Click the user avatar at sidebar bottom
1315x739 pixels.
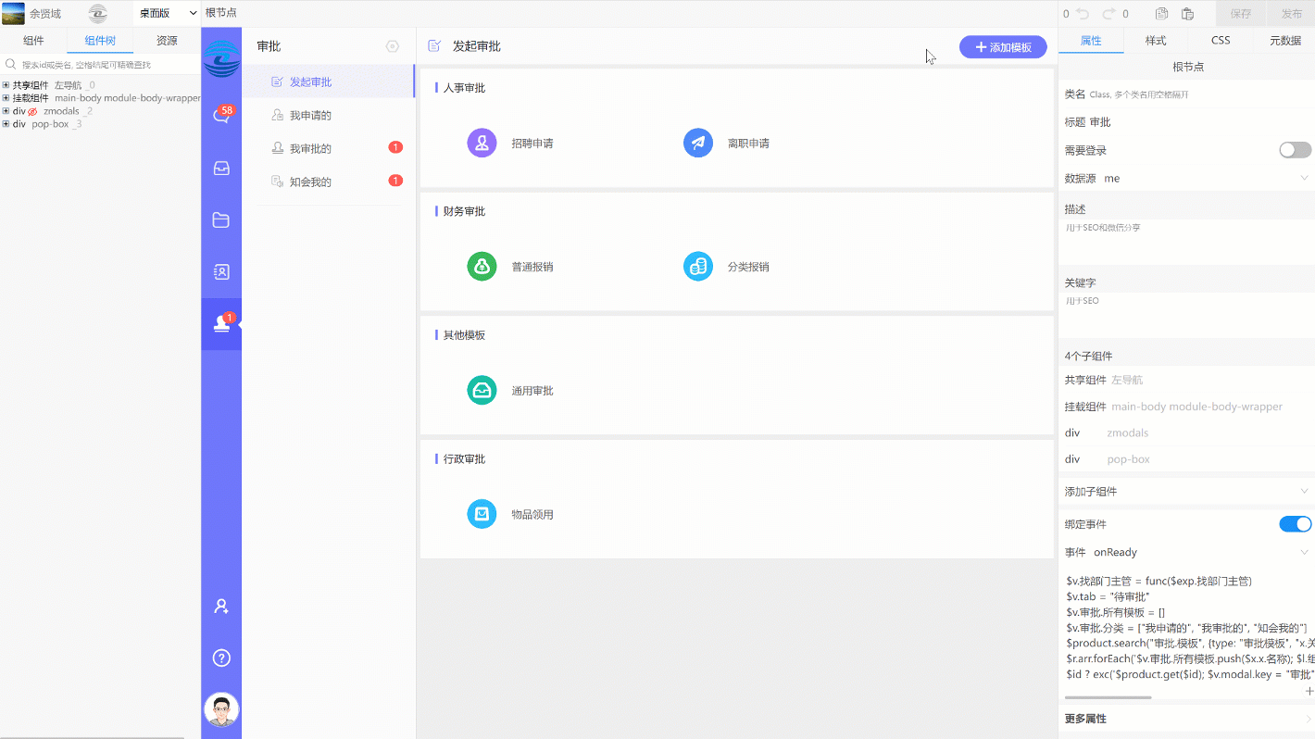tap(221, 710)
